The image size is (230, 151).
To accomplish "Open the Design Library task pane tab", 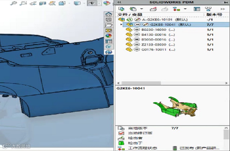I will pyautogui.click(x=109, y=19).
